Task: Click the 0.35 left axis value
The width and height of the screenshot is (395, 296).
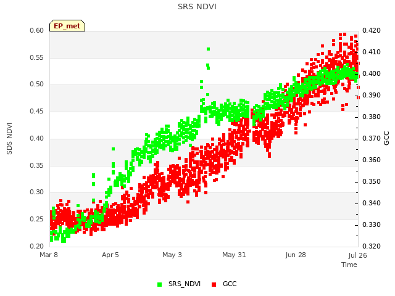Action: click(x=37, y=166)
